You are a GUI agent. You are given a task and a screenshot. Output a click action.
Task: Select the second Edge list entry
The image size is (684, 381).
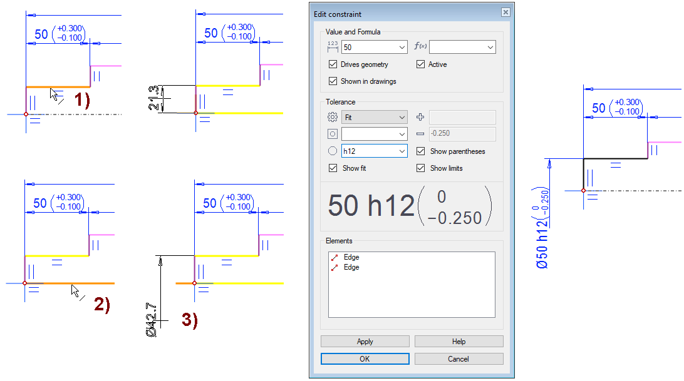(351, 267)
